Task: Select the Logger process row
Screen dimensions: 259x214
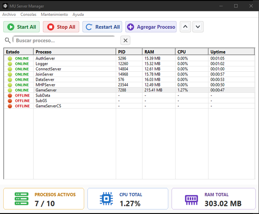Action: click(129, 64)
